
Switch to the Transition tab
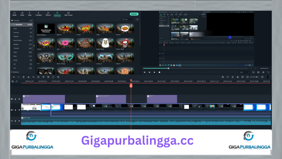(x=39, y=14)
